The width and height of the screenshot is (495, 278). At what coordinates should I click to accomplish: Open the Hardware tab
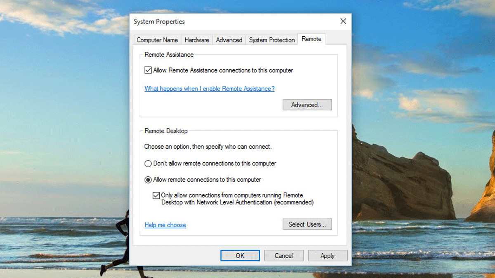tap(197, 40)
